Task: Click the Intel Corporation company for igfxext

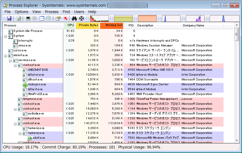Action: point(193,89)
